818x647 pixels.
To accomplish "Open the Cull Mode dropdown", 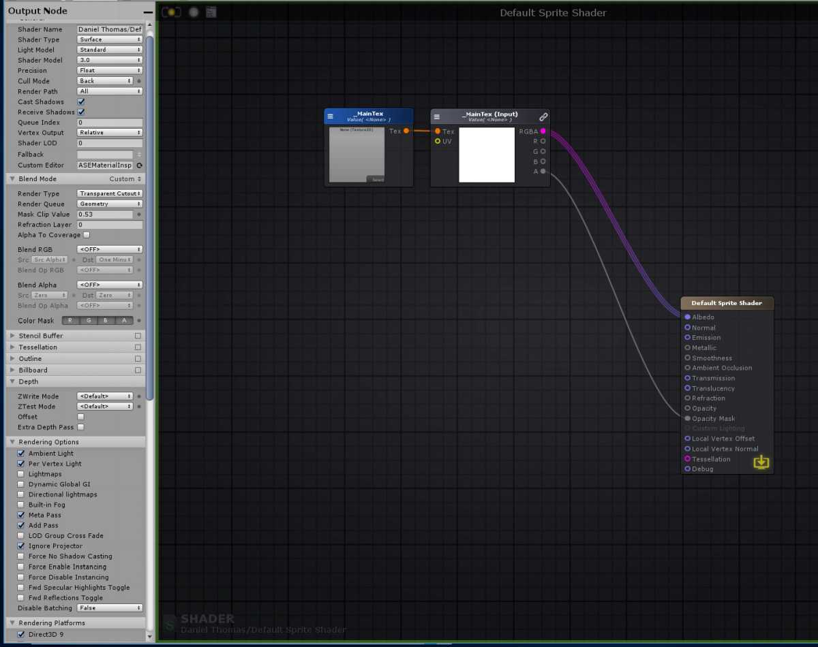I will click(105, 81).
